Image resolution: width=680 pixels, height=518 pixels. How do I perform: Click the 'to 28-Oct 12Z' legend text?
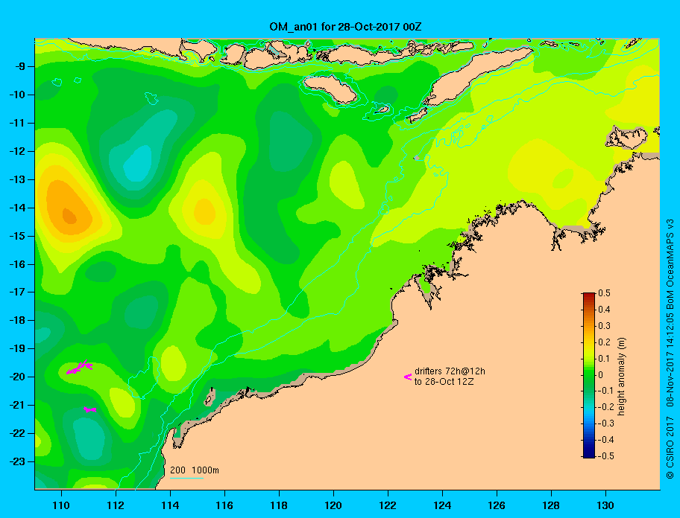(x=444, y=382)
